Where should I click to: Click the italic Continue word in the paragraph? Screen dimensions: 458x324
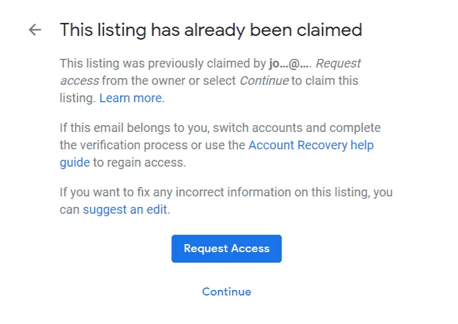pyautogui.click(x=264, y=81)
